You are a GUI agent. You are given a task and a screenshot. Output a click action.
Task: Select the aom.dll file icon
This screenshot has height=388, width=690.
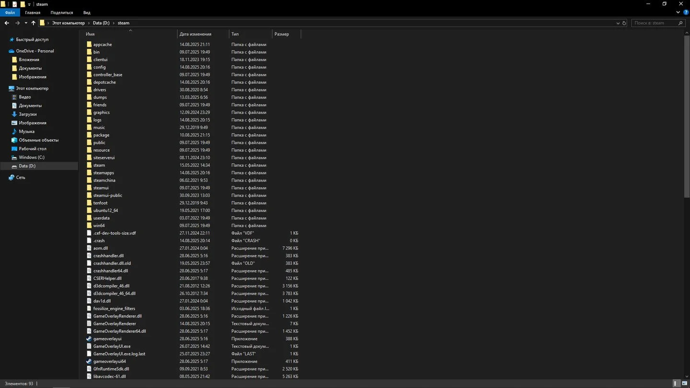click(x=89, y=248)
